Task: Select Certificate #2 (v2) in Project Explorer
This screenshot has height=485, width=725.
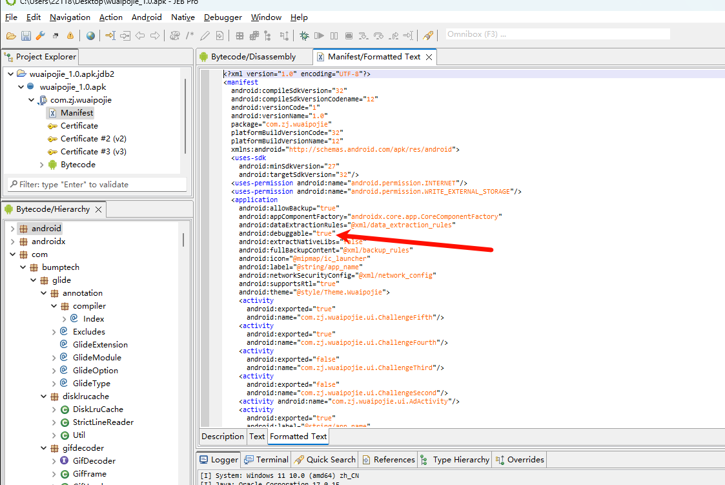Action: 93,139
